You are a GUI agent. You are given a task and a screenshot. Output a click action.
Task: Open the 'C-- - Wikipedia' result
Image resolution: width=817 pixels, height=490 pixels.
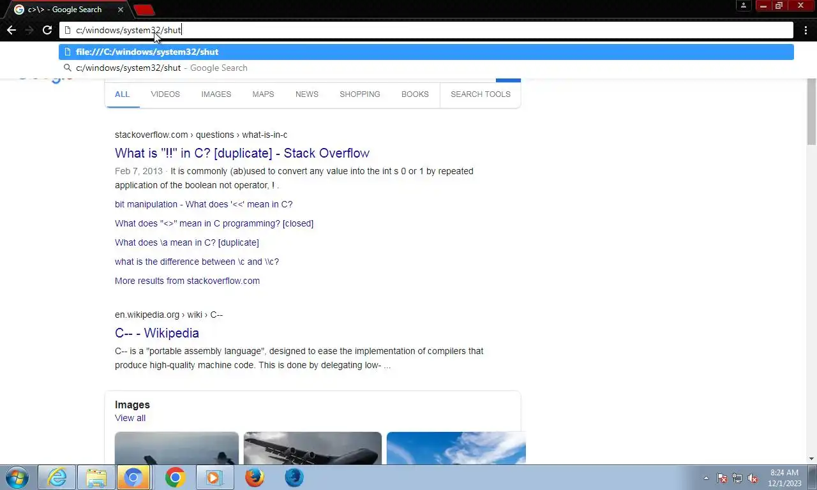[157, 333]
